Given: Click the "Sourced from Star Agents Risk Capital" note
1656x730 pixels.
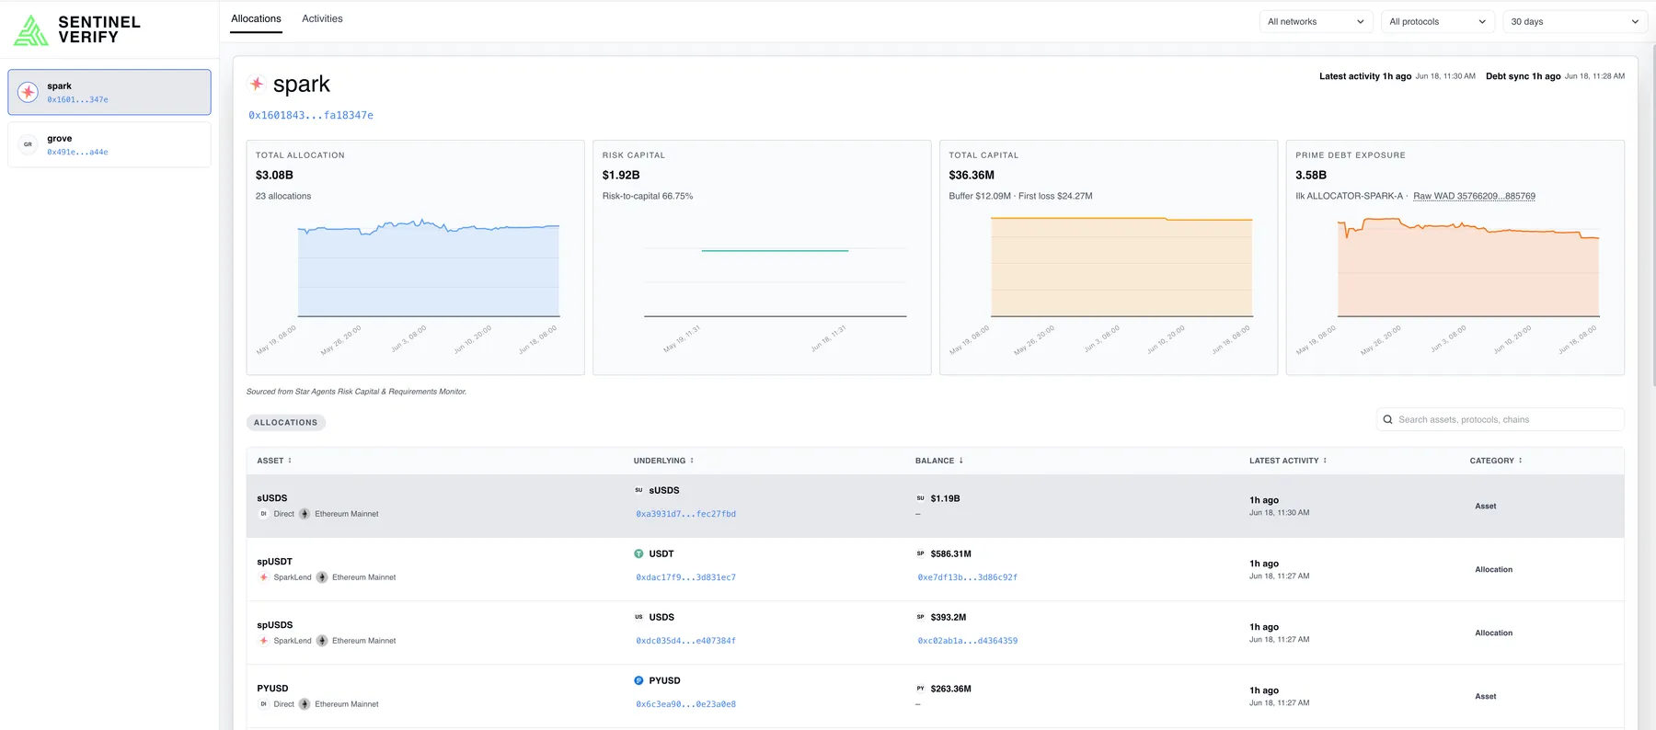Looking at the screenshot, I should click(x=356, y=392).
